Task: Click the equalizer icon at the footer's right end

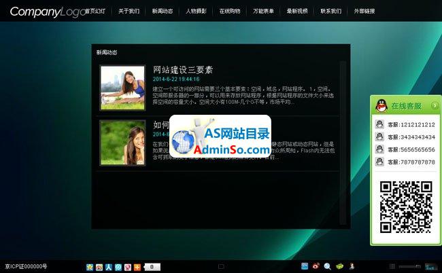Action: pos(430,266)
